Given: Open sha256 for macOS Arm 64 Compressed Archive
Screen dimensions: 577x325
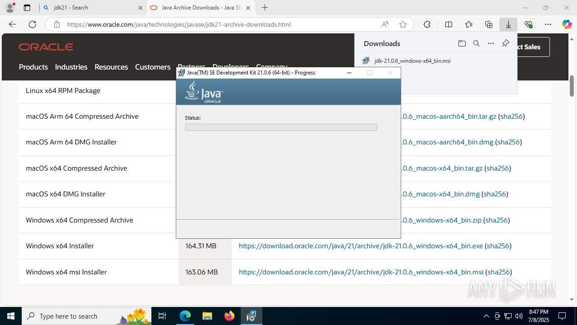Looking at the screenshot, I should pos(511,116).
